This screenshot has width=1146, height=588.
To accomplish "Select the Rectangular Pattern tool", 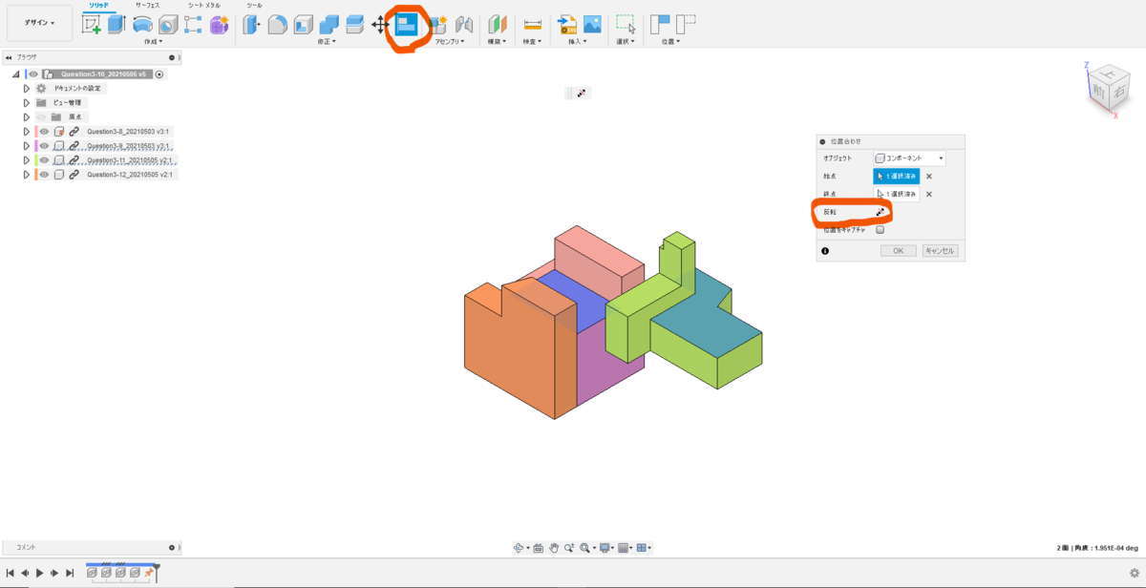I will [x=193, y=25].
